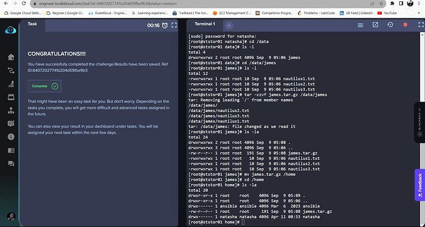Add a new terminal with plus button
Screen dimensions: 425x227
click(229, 25)
